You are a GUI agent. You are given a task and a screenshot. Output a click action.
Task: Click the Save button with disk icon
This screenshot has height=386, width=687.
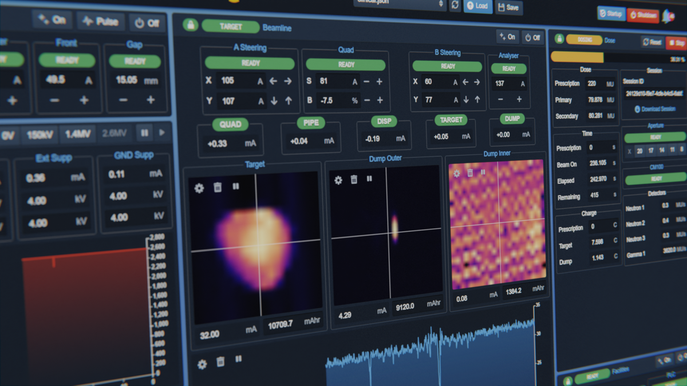[508, 7]
